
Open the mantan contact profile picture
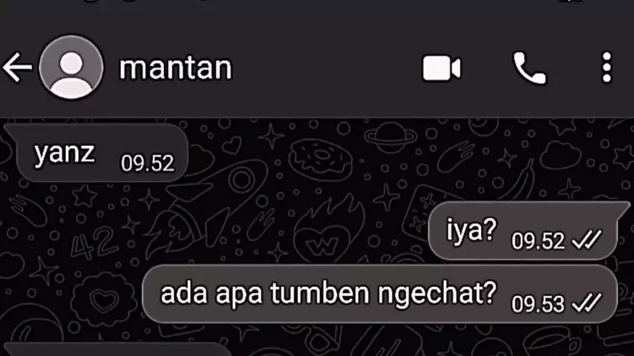tap(71, 67)
